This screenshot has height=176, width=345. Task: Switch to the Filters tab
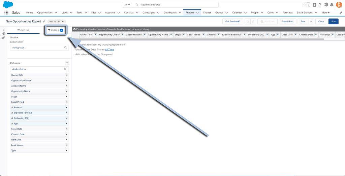click(56, 30)
